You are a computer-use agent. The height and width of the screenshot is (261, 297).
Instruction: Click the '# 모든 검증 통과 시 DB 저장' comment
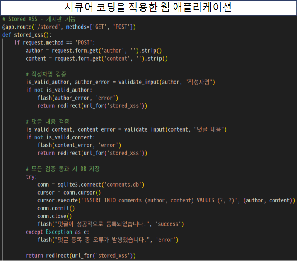coord(63,169)
